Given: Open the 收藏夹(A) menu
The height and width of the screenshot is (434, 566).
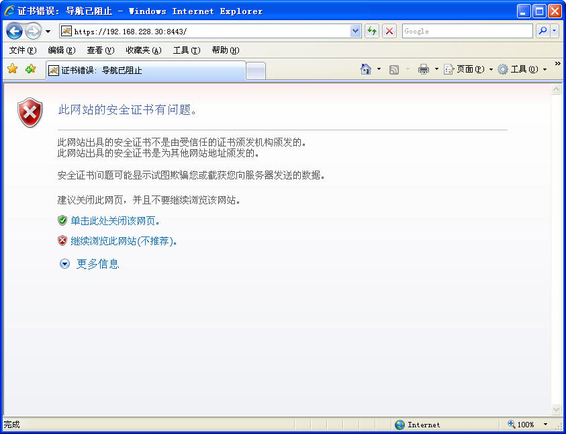Looking at the screenshot, I should click(144, 50).
